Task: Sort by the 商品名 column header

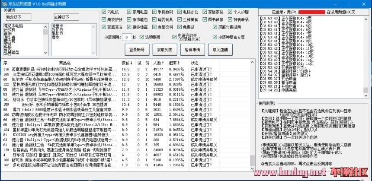Action: click(65, 63)
